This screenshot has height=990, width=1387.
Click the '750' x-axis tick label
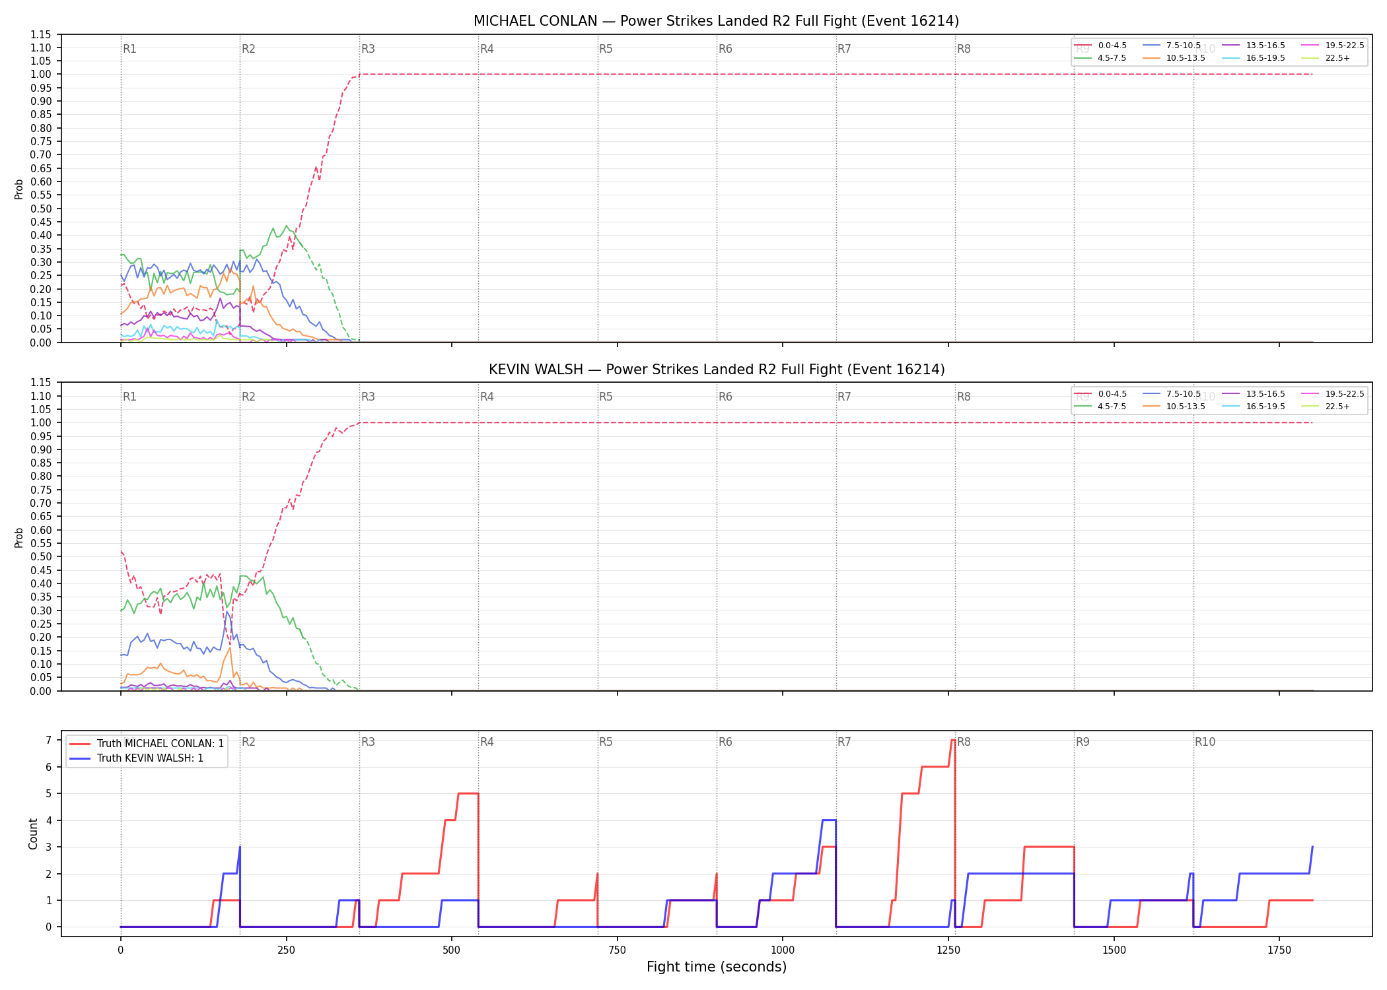pos(618,950)
